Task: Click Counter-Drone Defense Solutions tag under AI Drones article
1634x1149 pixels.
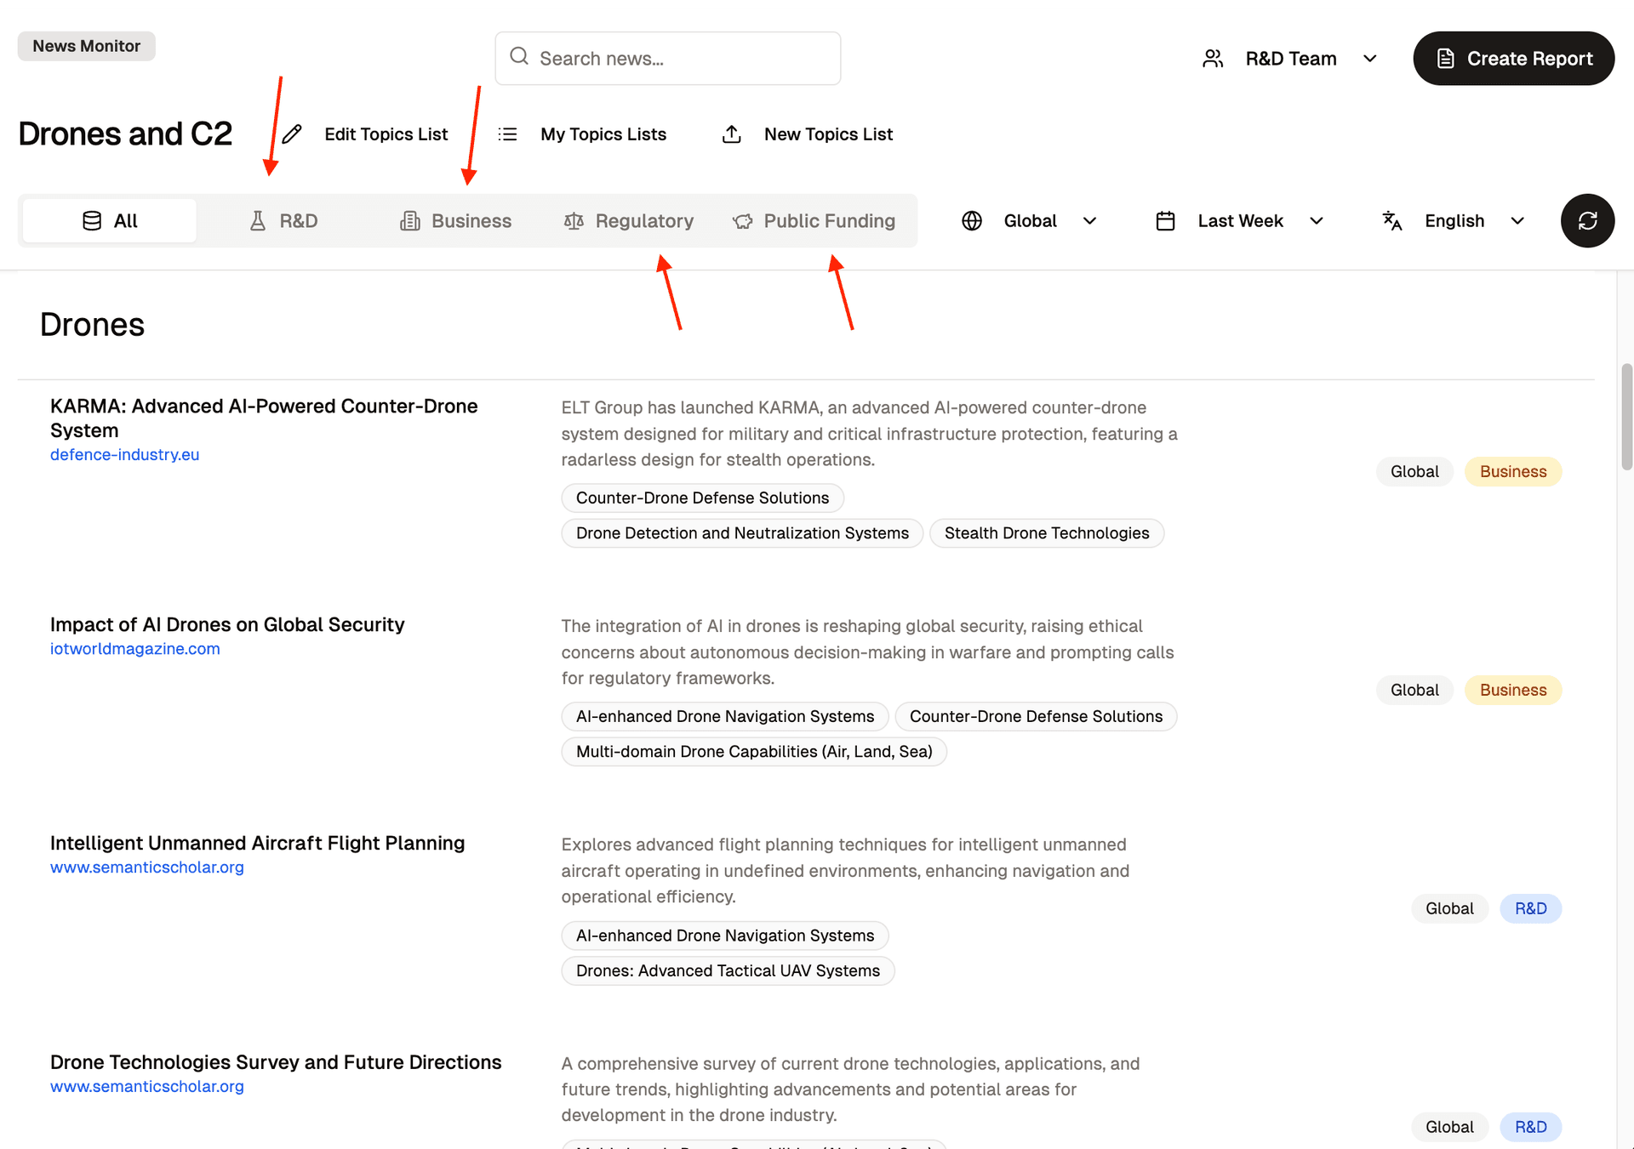Action: (x=1036, y=717)
